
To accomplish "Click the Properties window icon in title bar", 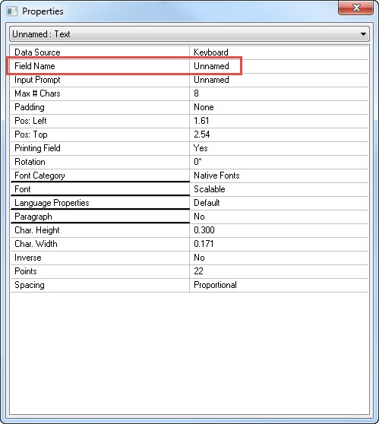I will 12,11.
